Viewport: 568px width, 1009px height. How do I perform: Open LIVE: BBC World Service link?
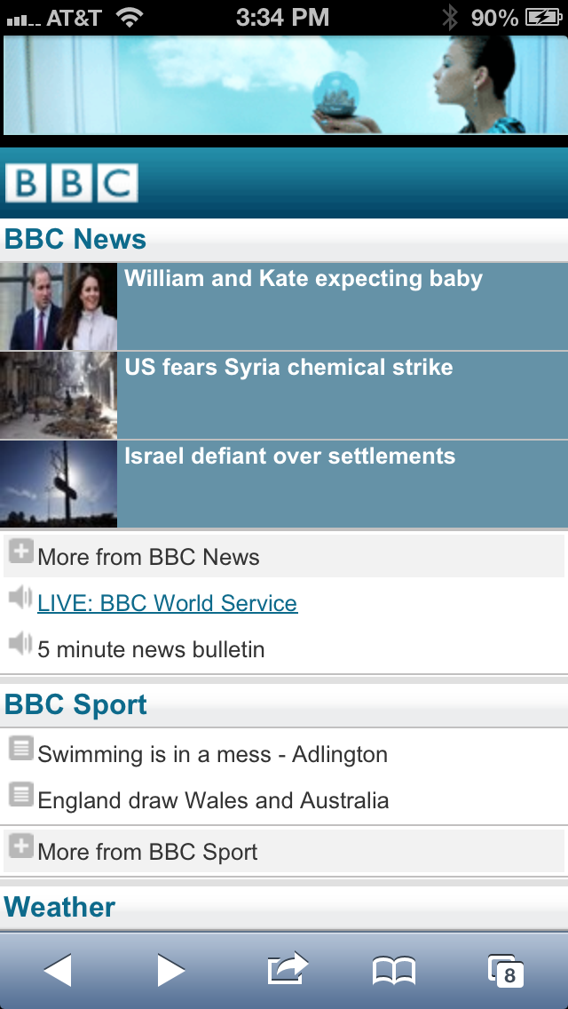[x=167, y=604]
